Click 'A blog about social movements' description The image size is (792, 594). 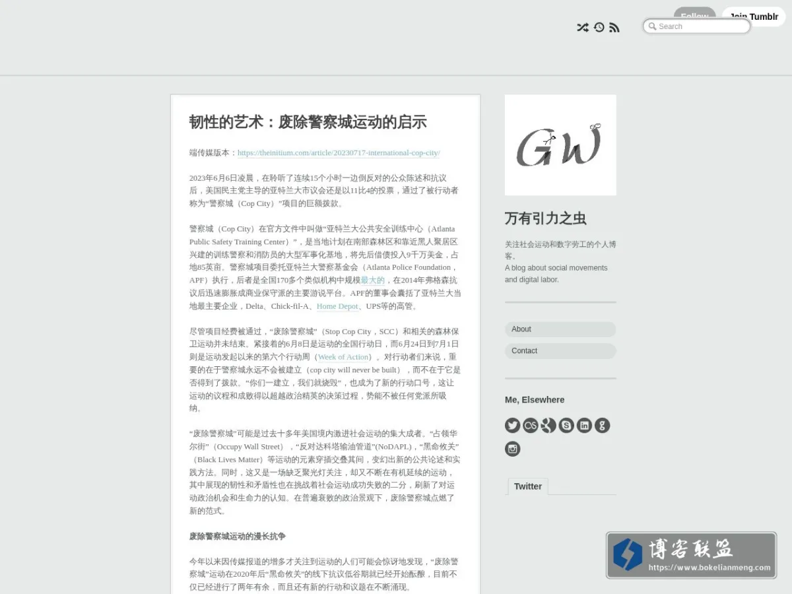556,274
